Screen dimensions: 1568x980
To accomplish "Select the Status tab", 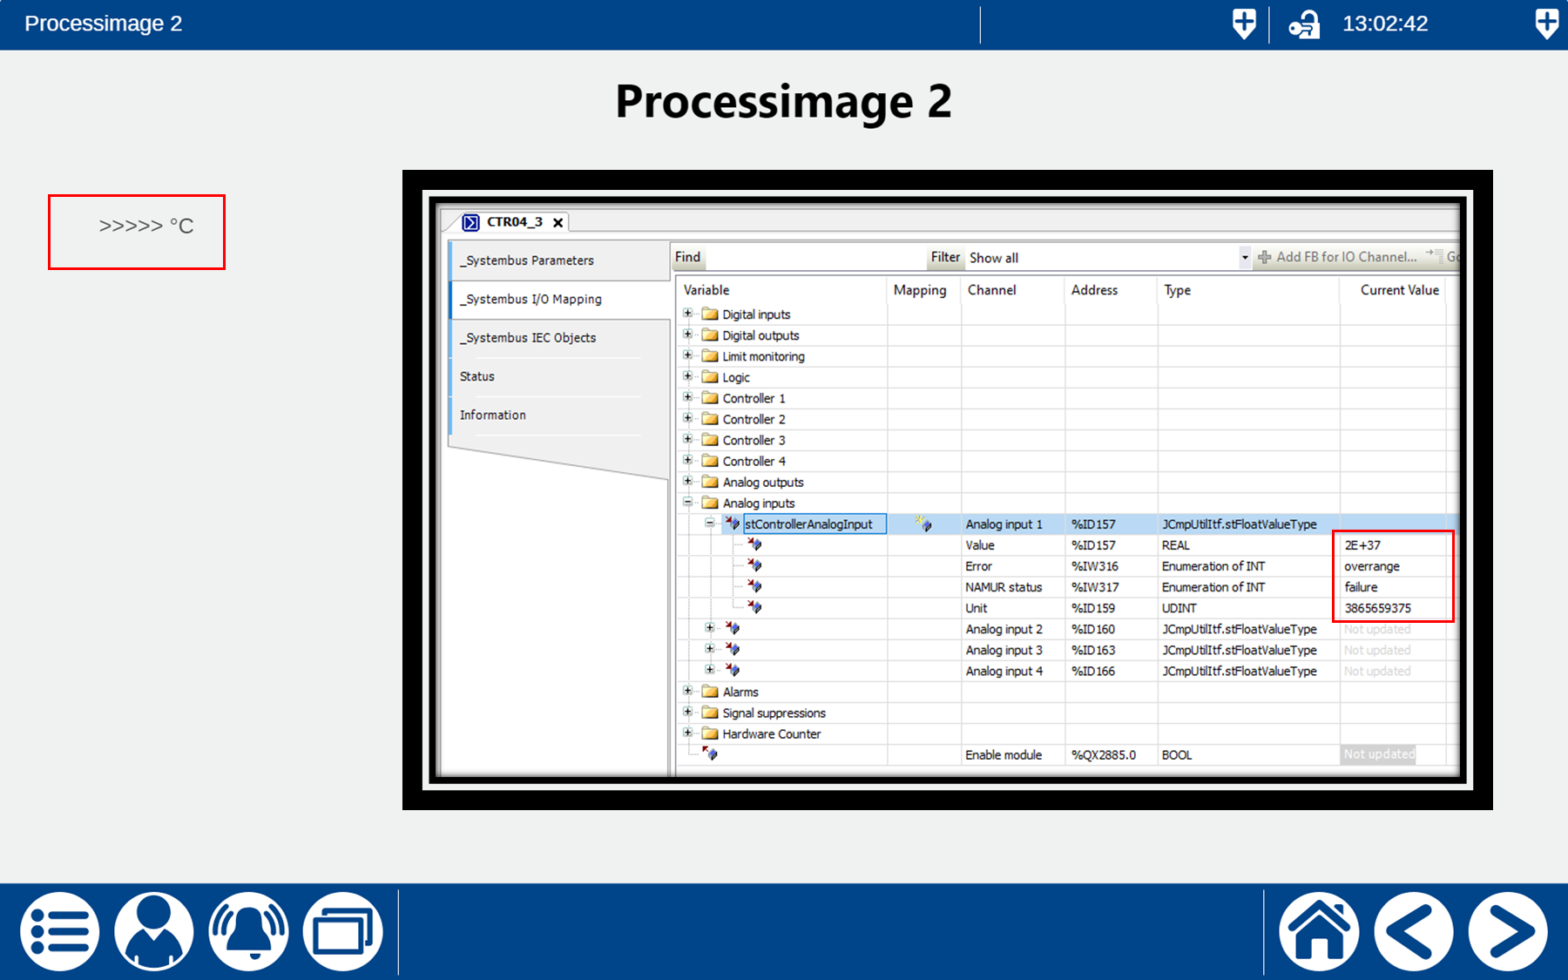I will pyautogui.click(x=477, y=376).
